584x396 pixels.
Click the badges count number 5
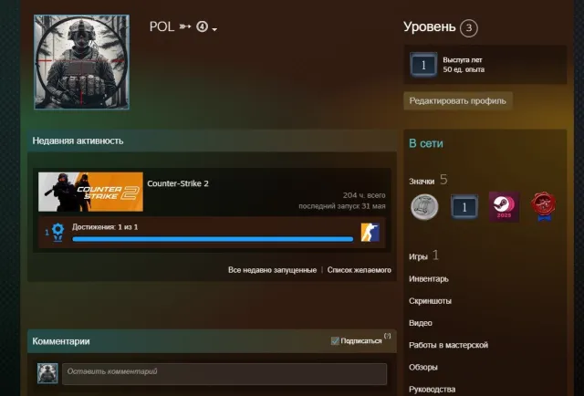click(x=443, y=180)
